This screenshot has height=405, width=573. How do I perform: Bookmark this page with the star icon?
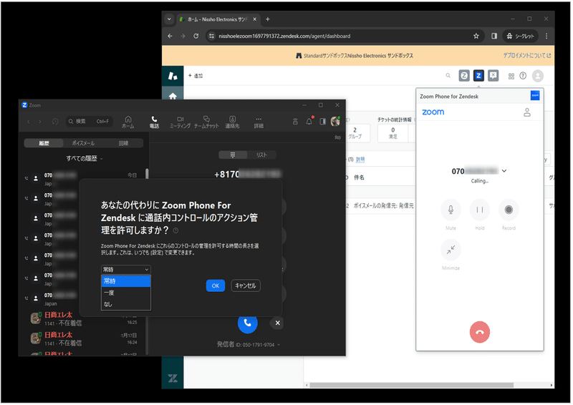point(477,36)
